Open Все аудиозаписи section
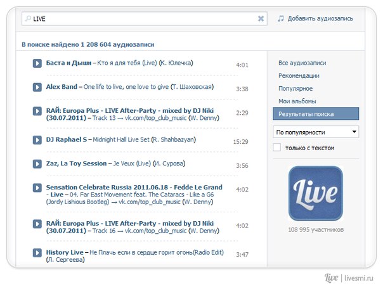The image size is (383, 289). click(x=302, y=63)
